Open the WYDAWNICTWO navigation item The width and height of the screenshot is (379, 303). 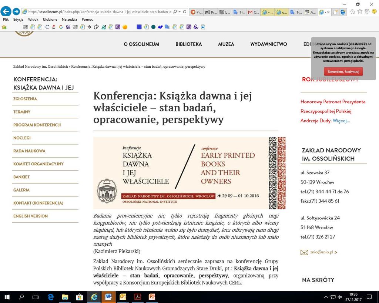[x=269, y=44]
